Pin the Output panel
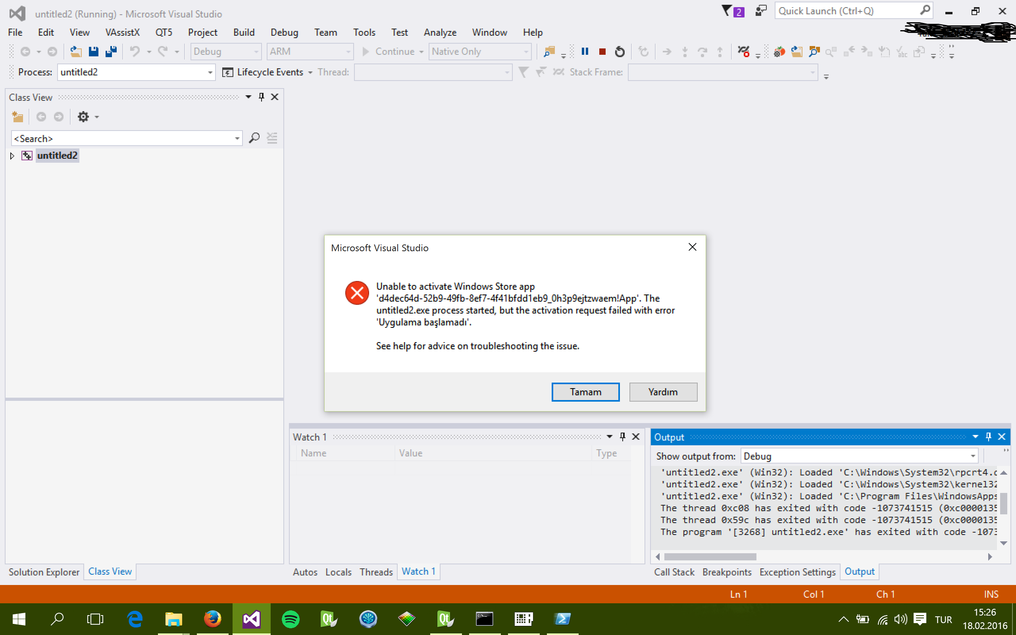Viewport: 1016px width, 635px height. 988,437
